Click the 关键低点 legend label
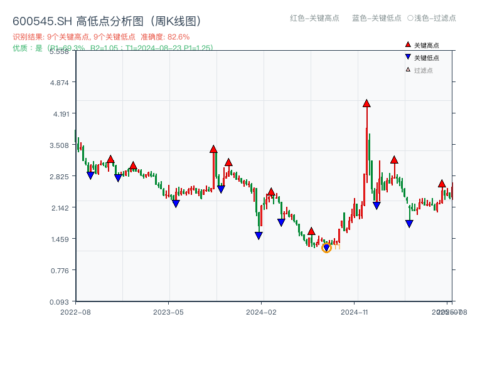 click(x=427, y=58)
